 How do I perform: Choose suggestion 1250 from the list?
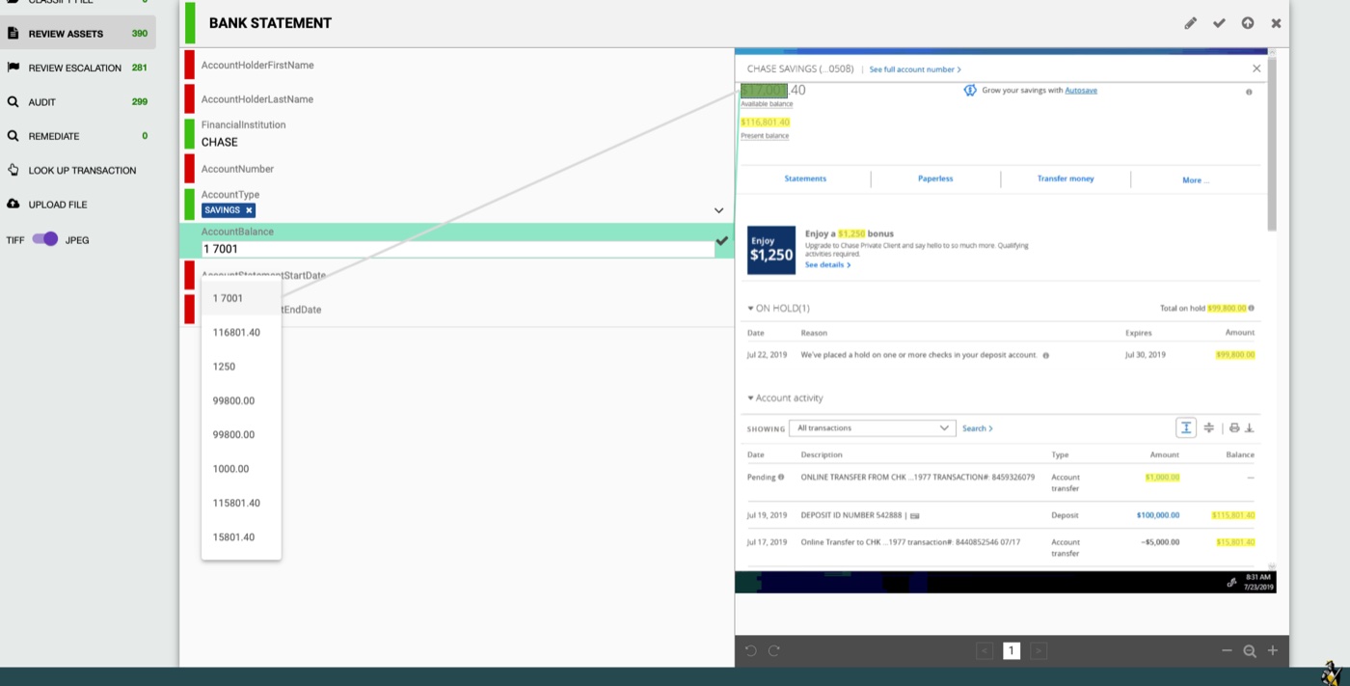coord(241,367)
